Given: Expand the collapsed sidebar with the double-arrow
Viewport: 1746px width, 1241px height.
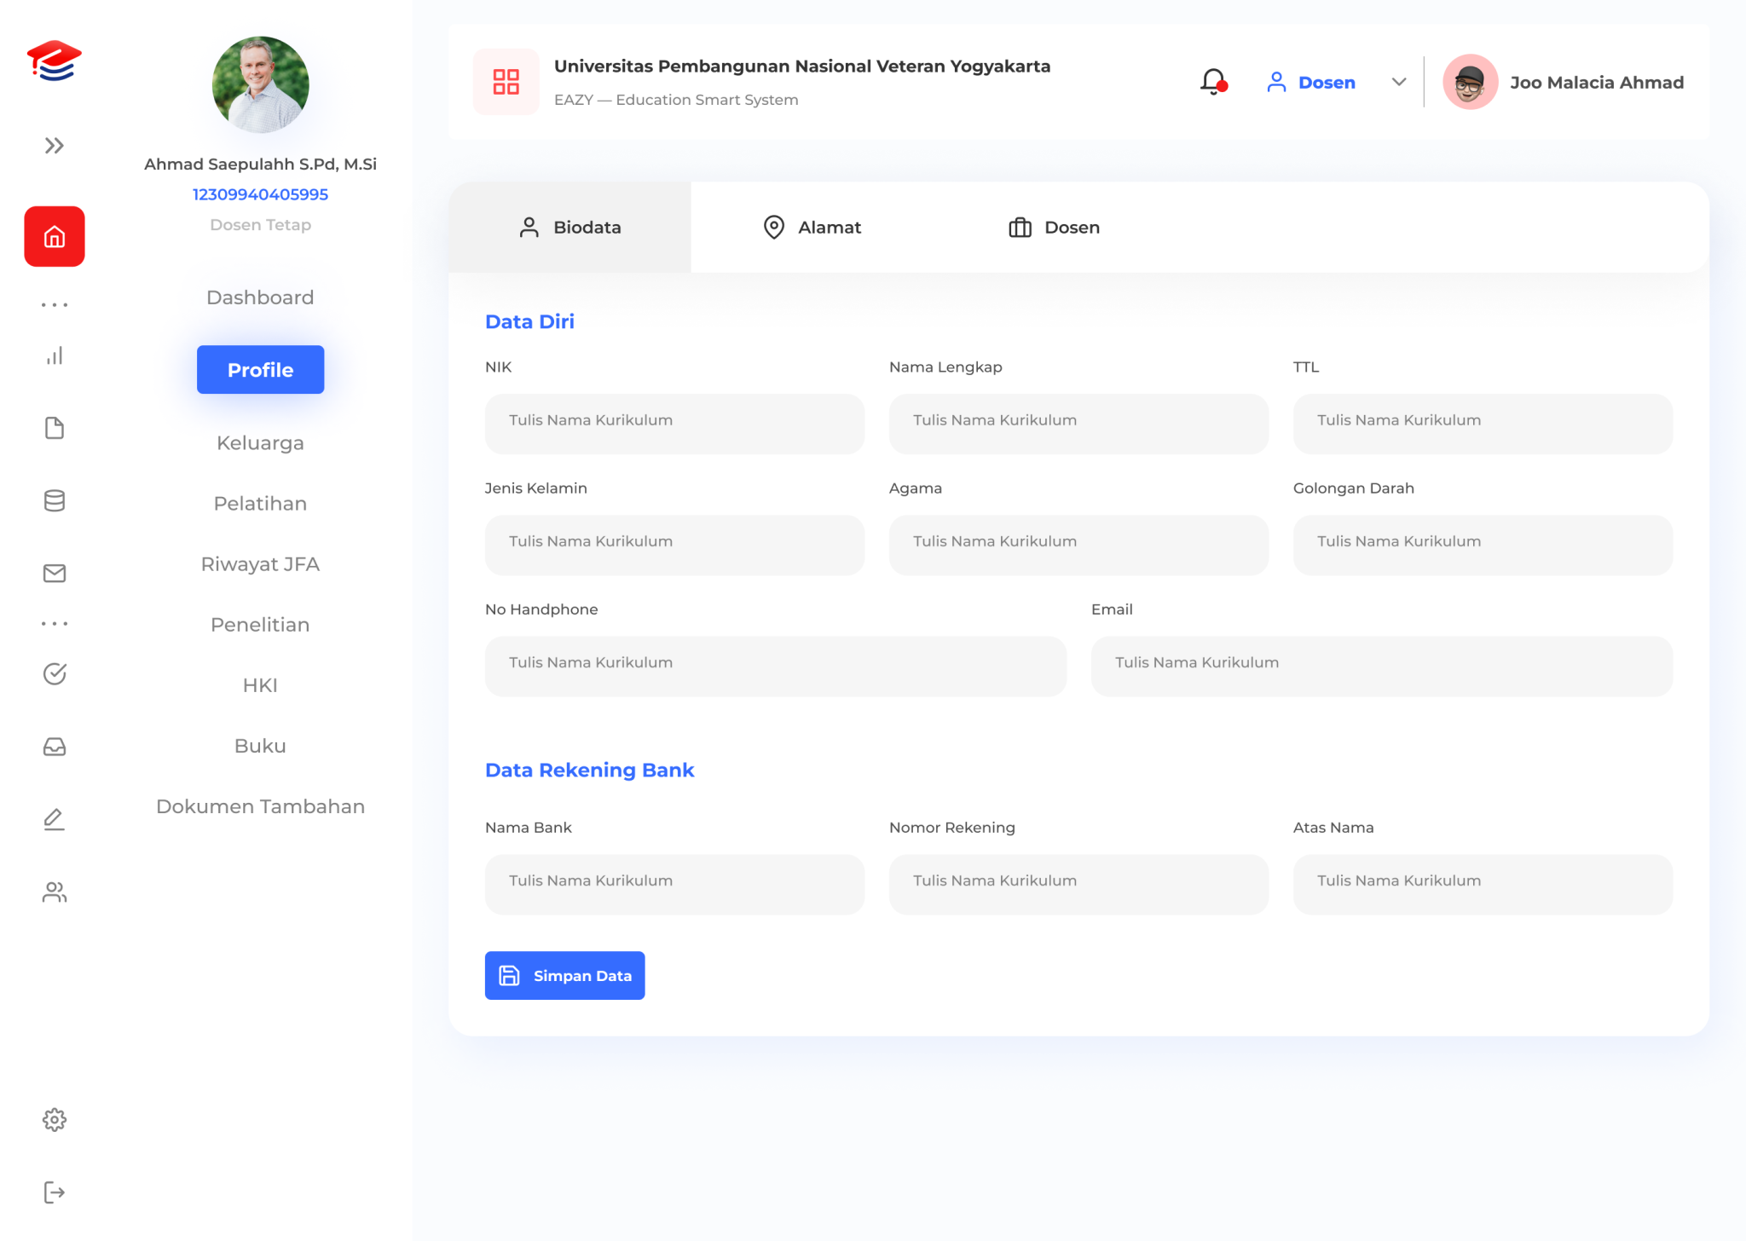Looking at the screenshot, I should (55, 145).
